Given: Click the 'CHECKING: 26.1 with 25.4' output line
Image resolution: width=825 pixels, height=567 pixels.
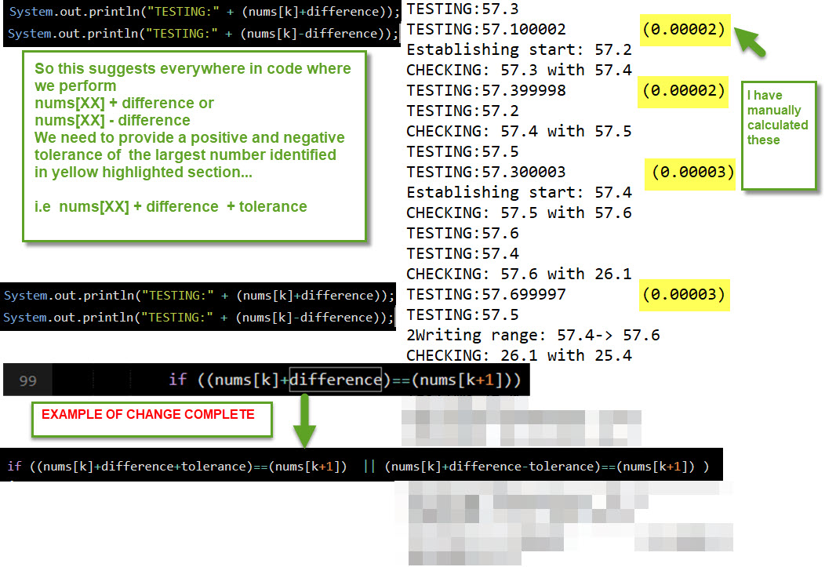Looking at the screenshot, I should coord(518,355).
